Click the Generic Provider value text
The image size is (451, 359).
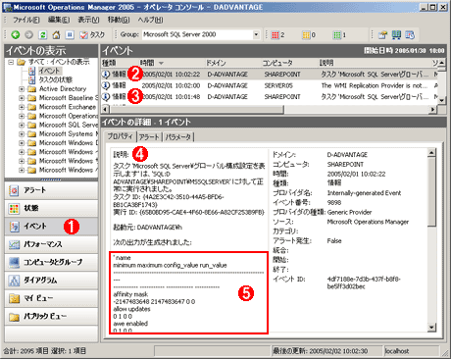[x=349, y=212]
